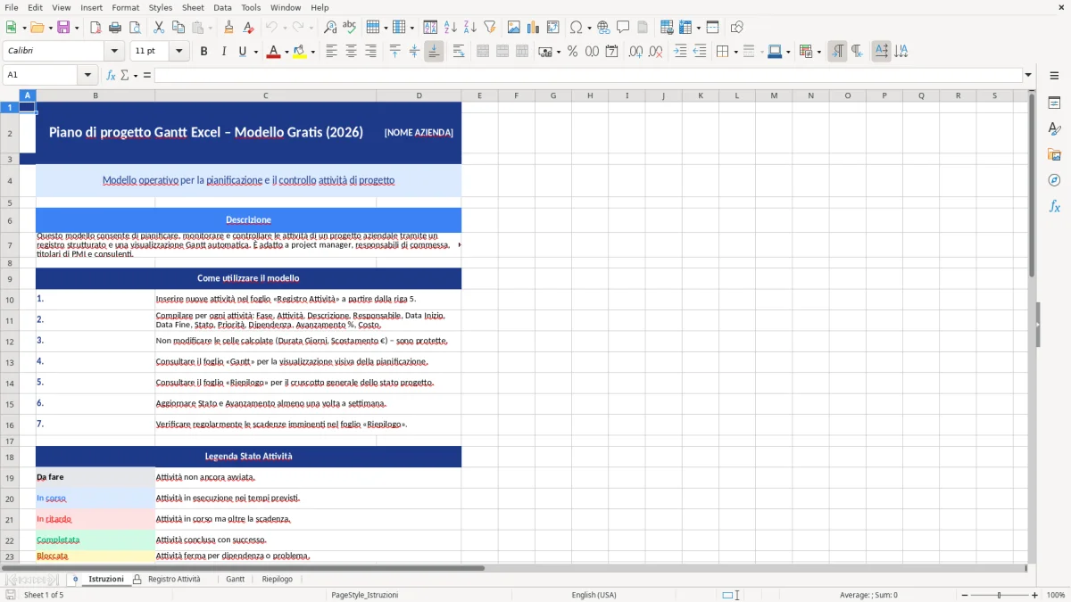The width and height of the screenshot is (1071, 602).
Task: Click English (USA) language in status bar
Action: [594, 595]
